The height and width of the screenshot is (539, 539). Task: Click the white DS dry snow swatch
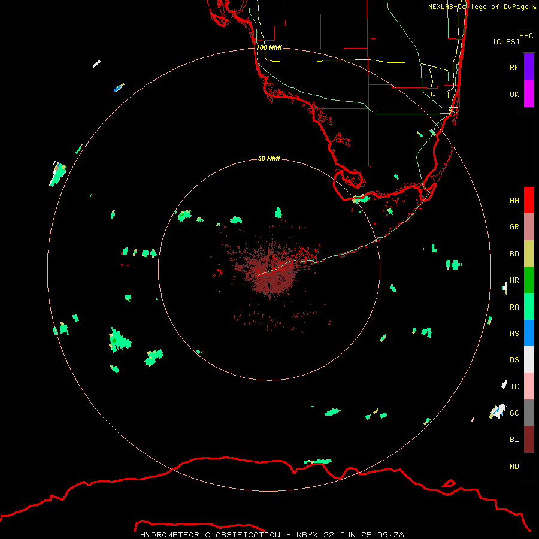[x=529, y=359]
